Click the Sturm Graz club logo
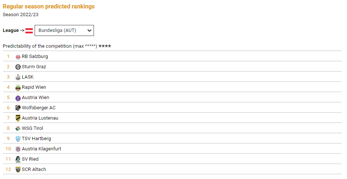Viewport: 347px width, 179px height. 18,67
